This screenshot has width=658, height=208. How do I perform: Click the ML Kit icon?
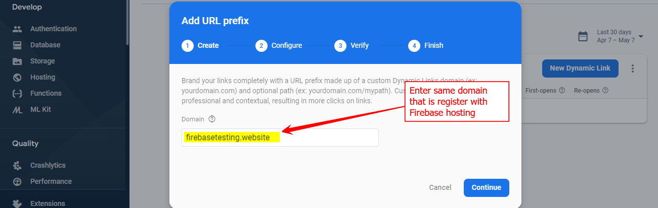(17, 109)
